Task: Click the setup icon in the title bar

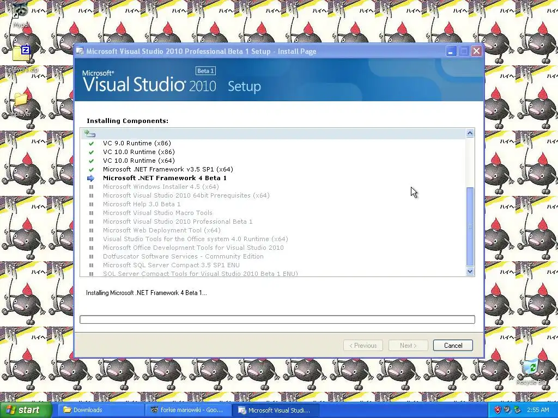Action: click(x=81, y=51)
